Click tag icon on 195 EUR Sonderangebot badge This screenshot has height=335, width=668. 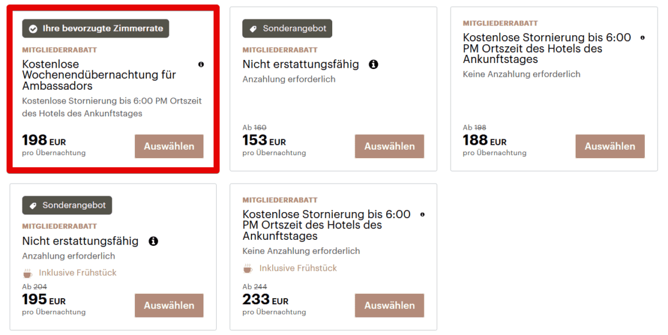click(33, 205)
